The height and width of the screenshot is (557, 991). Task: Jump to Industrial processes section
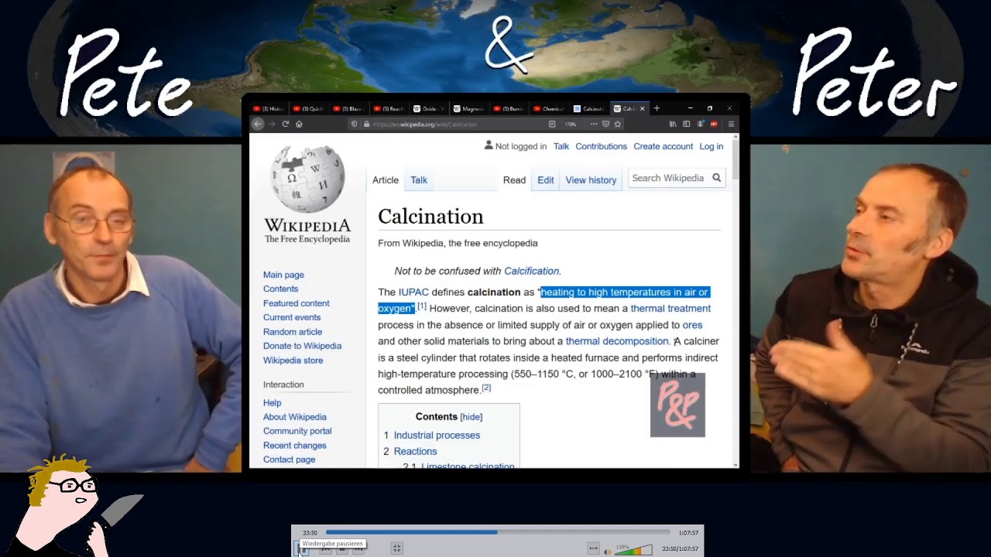[x=437, y=436]
